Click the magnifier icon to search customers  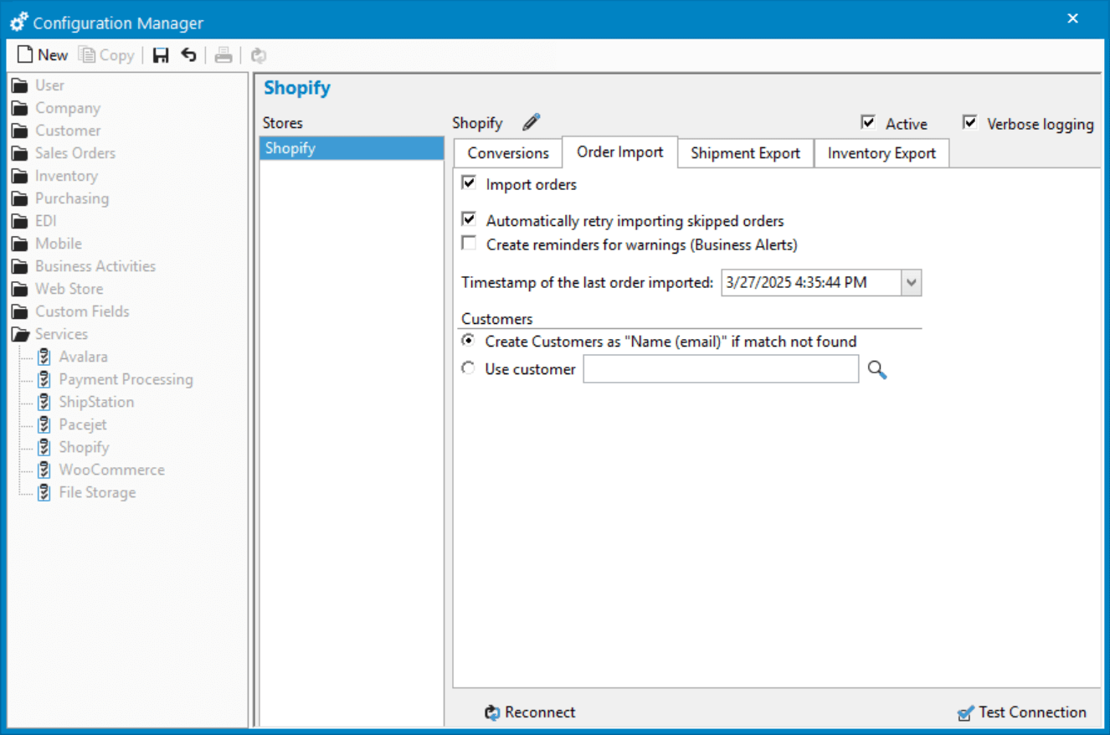click(x=876, y=369)
